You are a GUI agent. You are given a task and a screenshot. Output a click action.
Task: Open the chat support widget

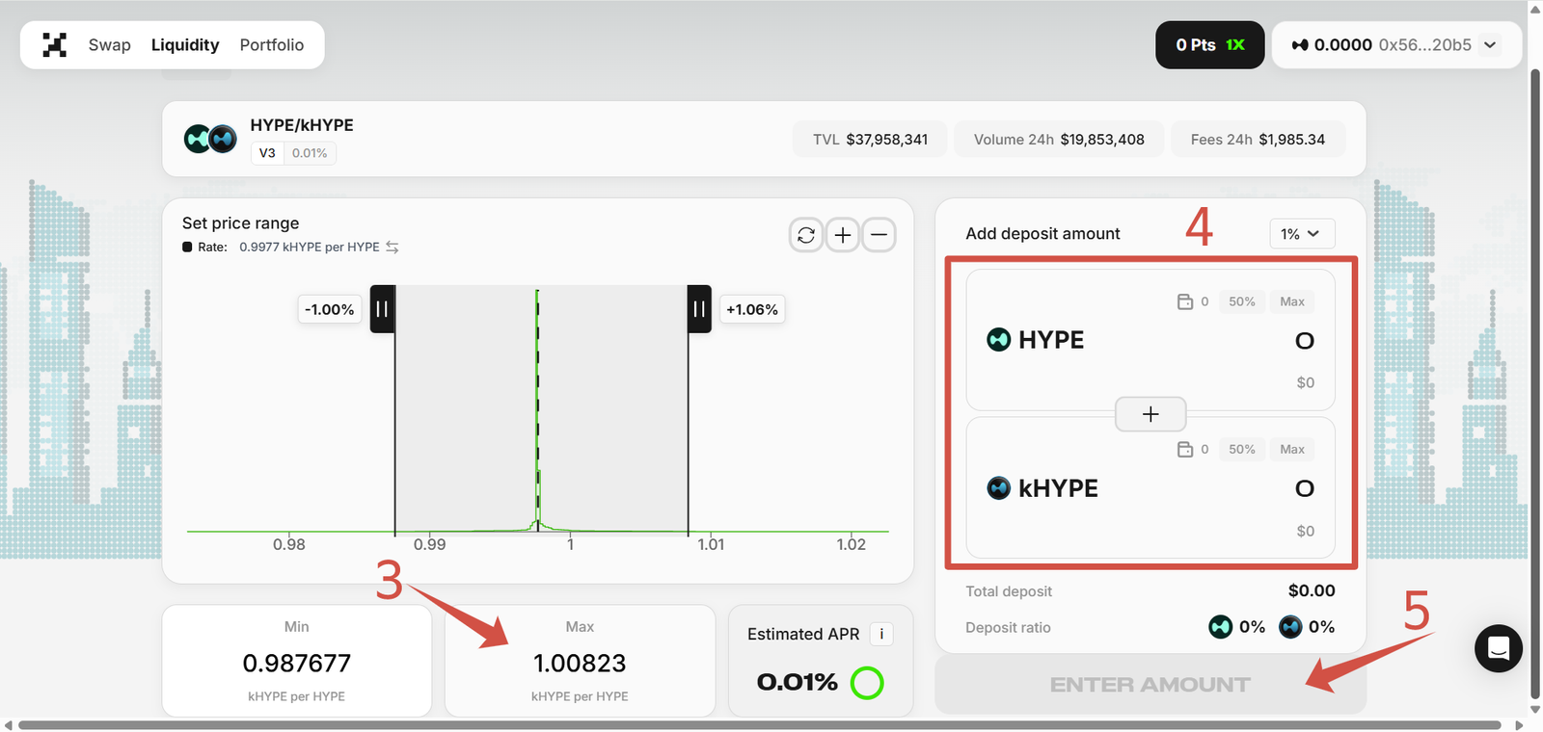click(x=1498, y=648)
